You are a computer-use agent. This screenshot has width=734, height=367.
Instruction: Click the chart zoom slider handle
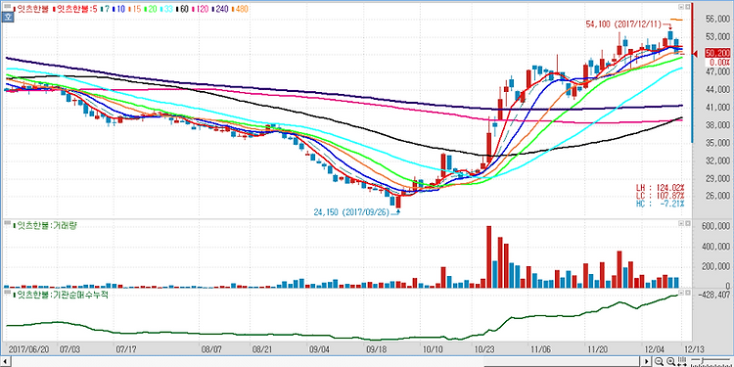(702, 361)
